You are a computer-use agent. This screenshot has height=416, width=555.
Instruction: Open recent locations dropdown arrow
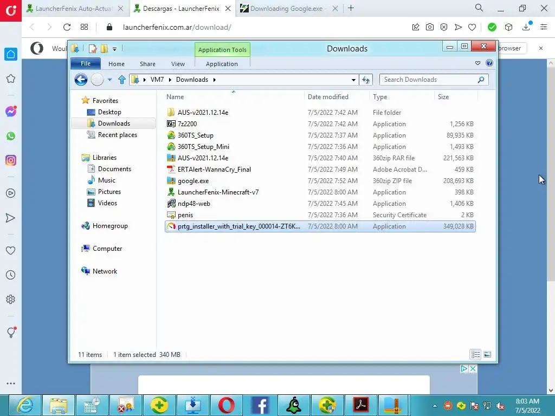point(110,80)
